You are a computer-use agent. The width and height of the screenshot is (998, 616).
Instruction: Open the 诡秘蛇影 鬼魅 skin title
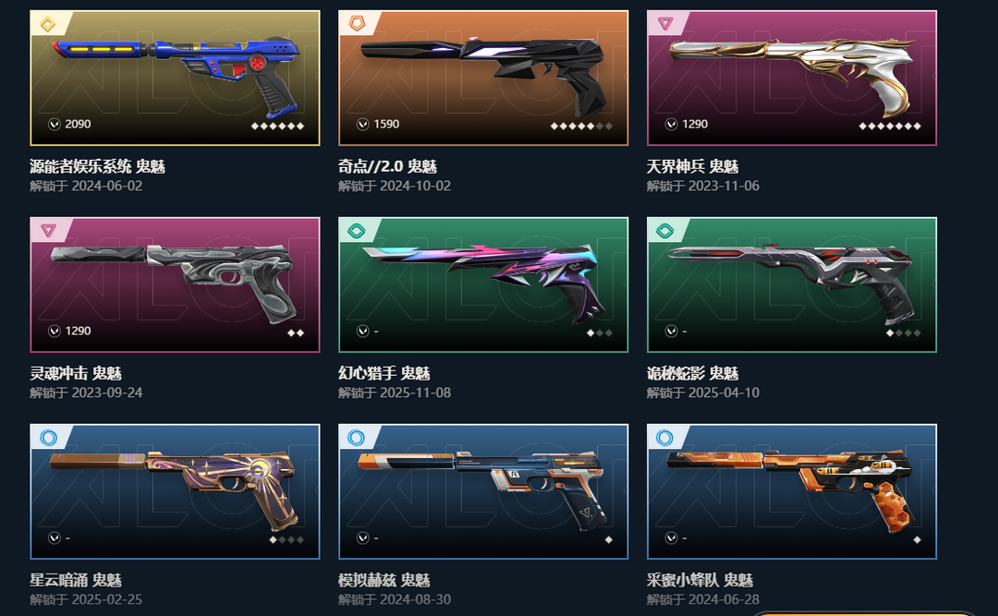point(692,373)
